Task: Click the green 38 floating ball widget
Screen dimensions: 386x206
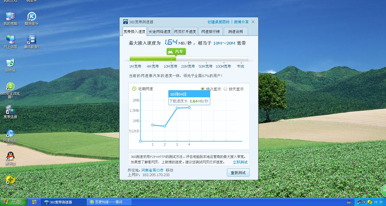Action: 383,190
